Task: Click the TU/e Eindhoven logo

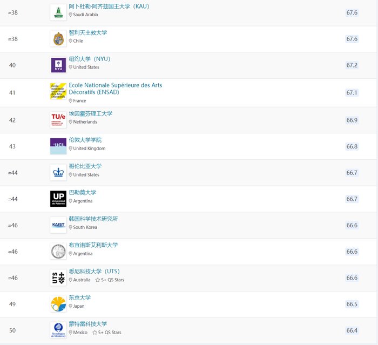Action: pyautogui.click(x=58, y=120)
